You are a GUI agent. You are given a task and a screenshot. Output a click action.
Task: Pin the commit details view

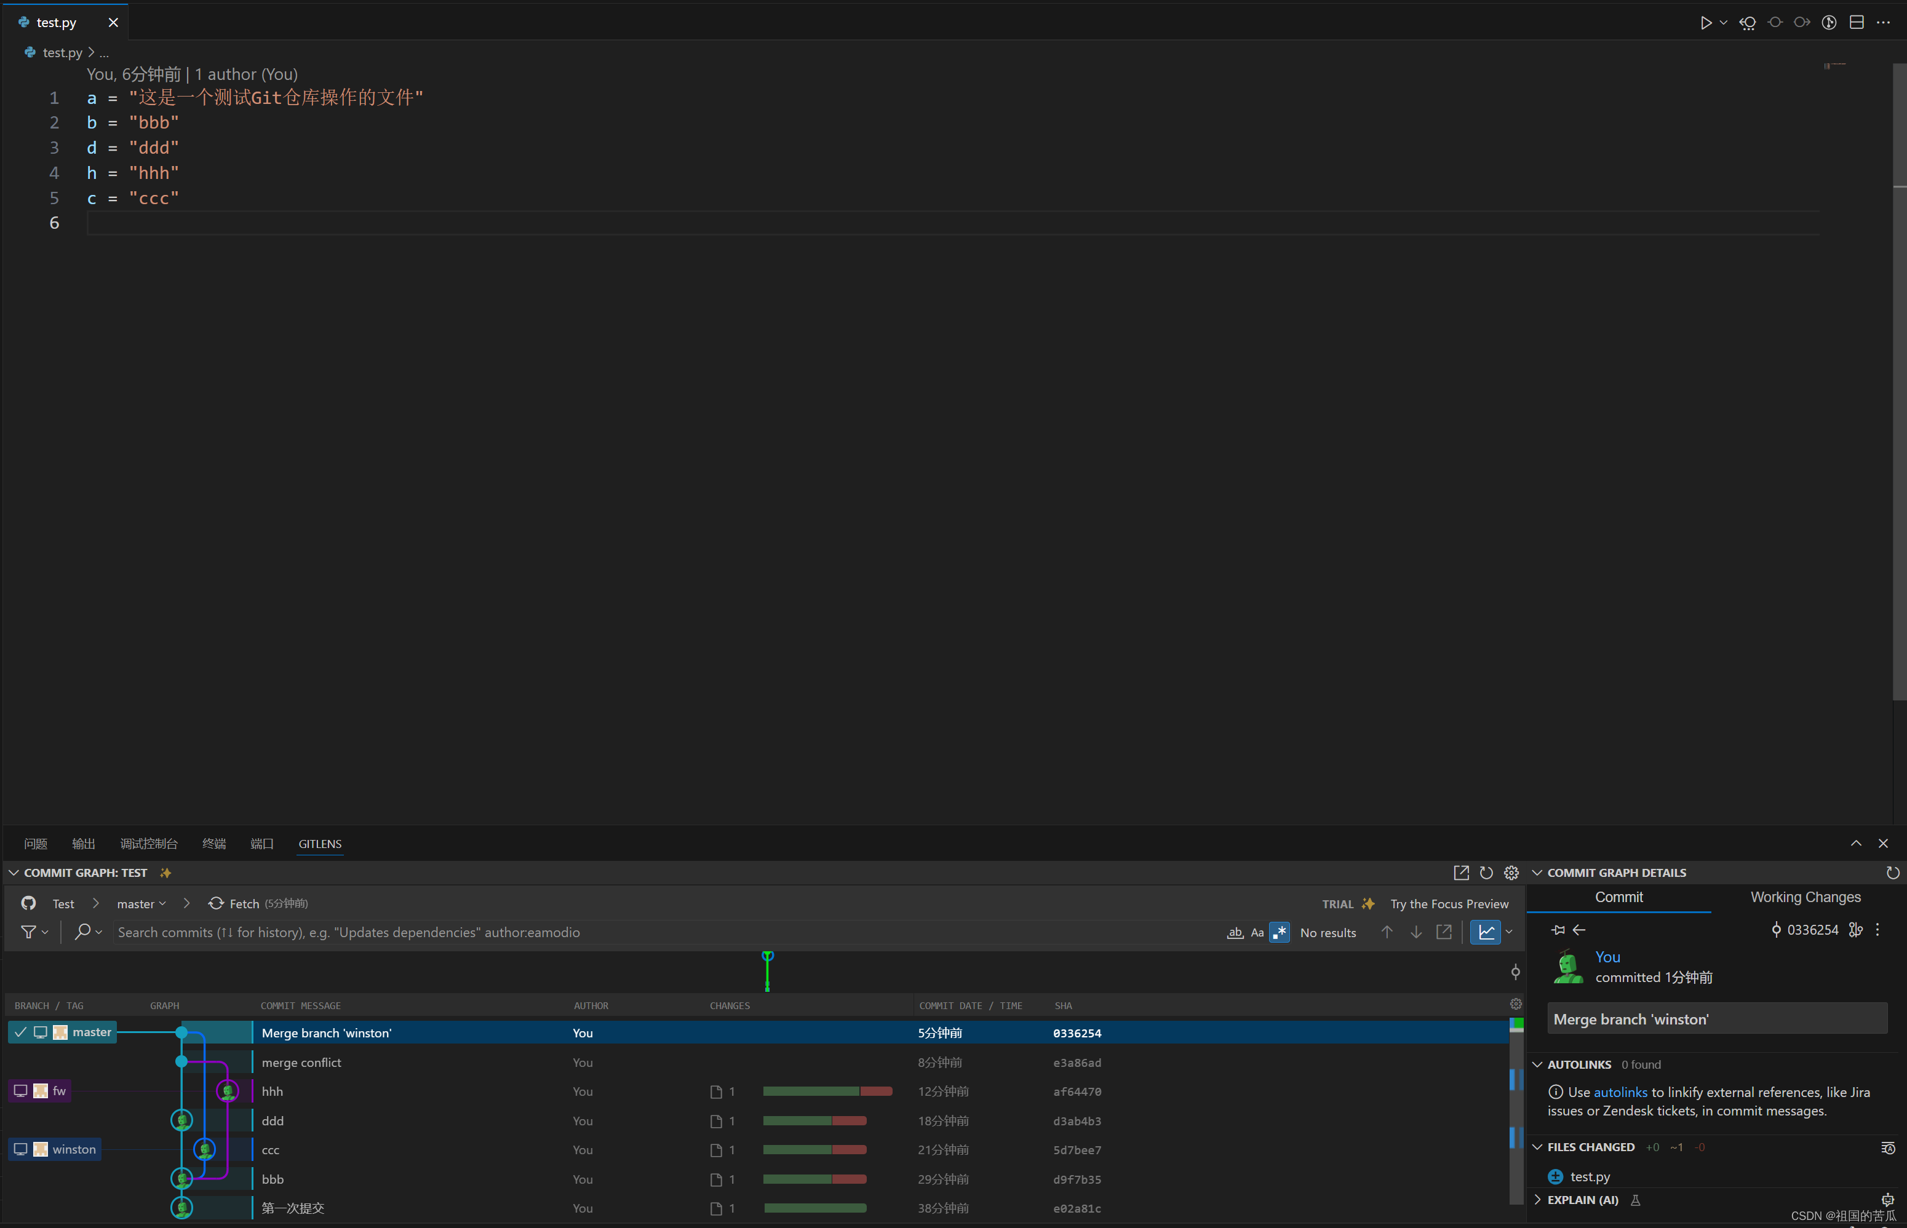coord(1558,930)
